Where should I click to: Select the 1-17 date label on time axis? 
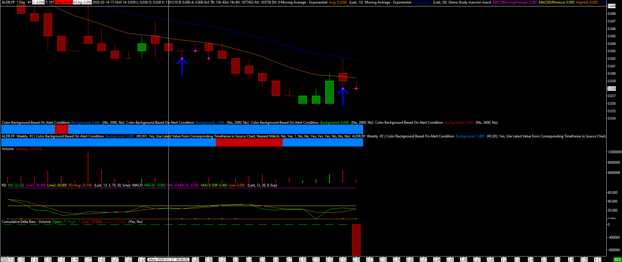(x=88, y=260)
